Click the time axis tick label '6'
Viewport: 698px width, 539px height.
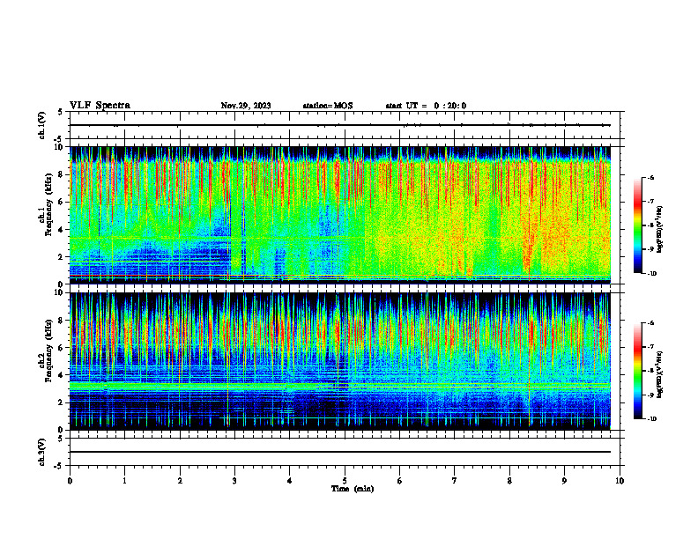[400, 481]
